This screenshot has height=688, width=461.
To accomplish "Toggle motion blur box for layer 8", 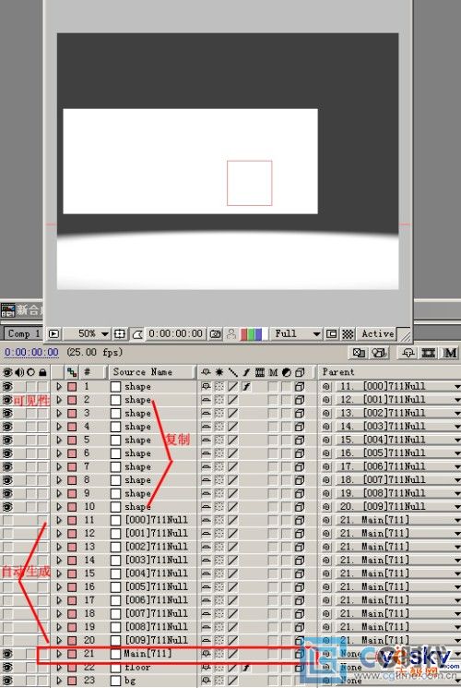I will pos(273,480).
